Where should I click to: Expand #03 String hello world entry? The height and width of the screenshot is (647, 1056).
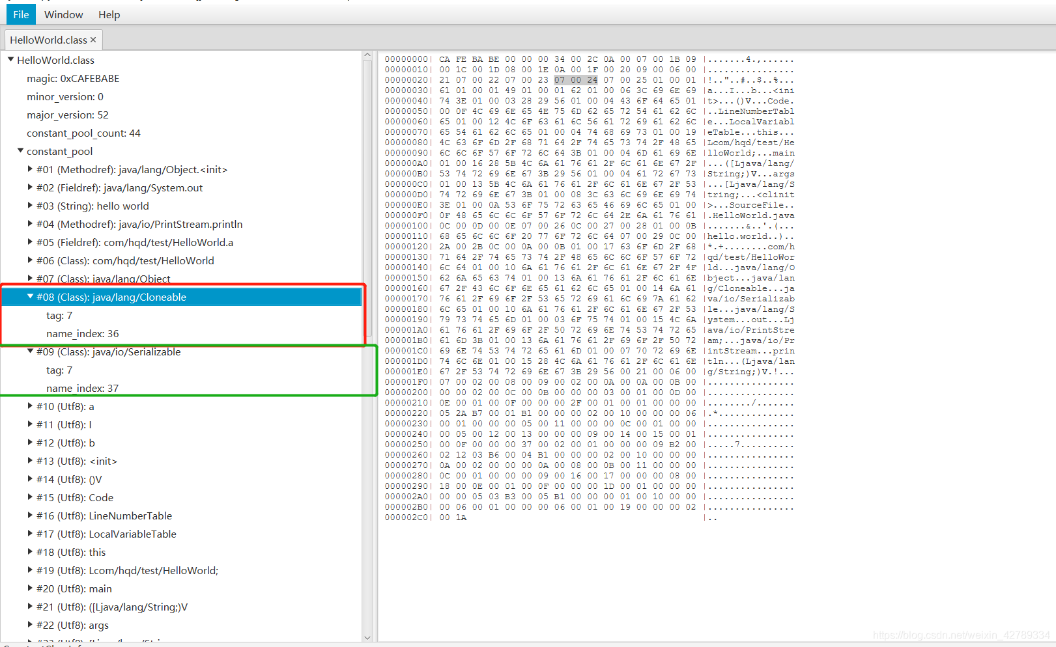[30, 205]
